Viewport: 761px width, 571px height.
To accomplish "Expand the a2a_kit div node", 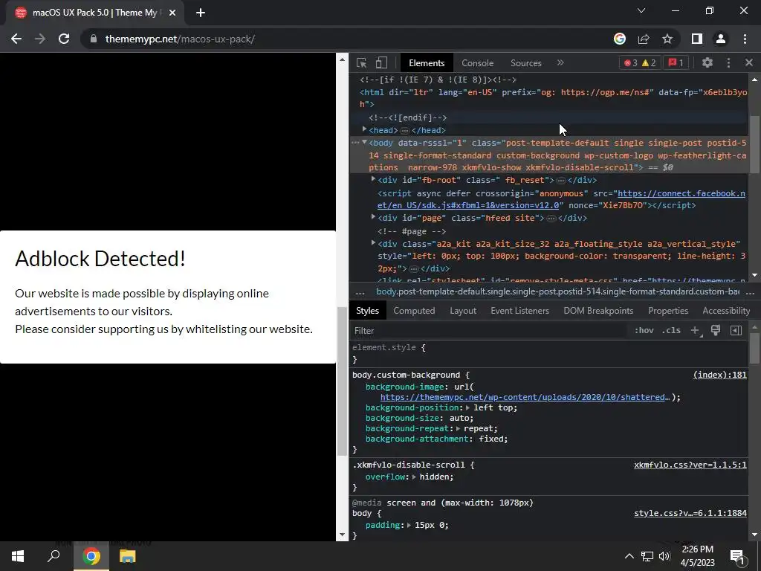I will click(373, 243).
